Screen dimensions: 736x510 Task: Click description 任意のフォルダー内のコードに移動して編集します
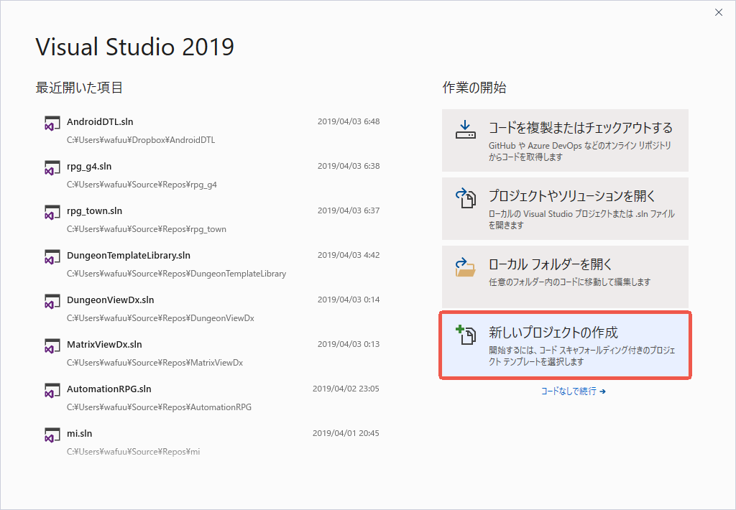[x=570, y=282]
